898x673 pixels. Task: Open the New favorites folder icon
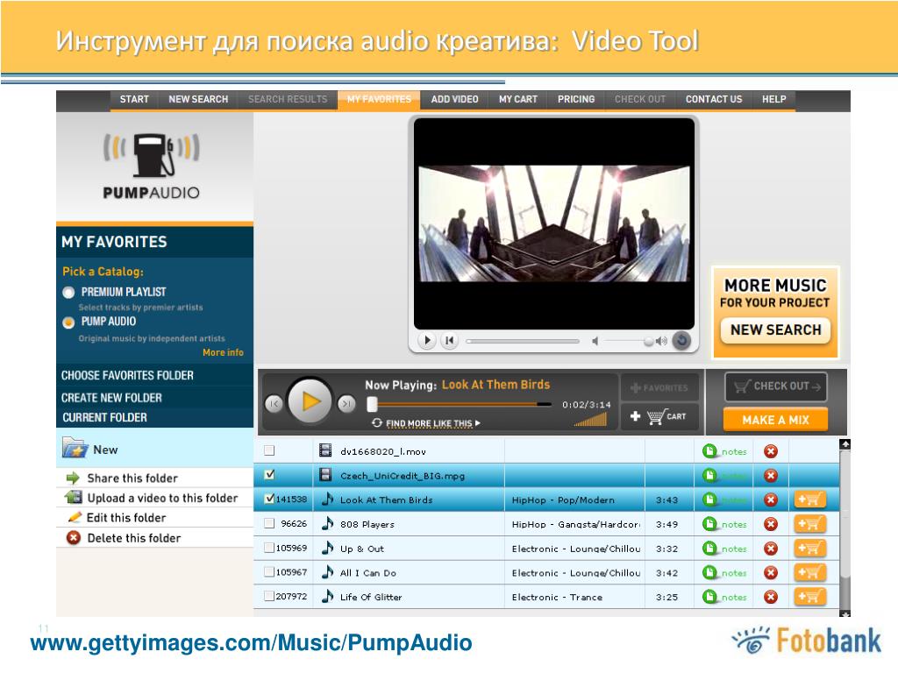click(x=75, y=448)
